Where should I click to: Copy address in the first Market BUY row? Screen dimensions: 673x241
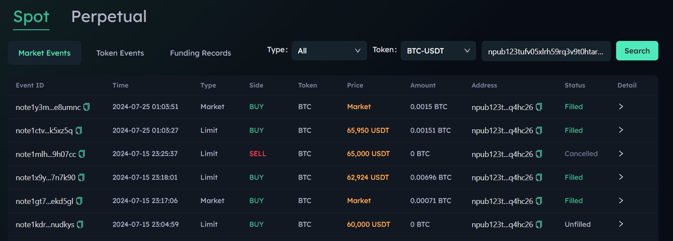(539, 107)
